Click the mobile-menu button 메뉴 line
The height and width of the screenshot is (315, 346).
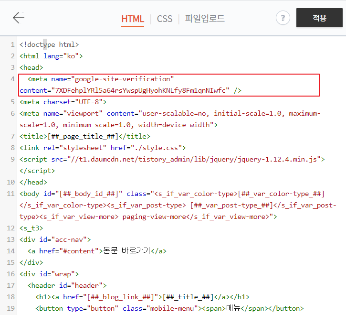[169, 308]
